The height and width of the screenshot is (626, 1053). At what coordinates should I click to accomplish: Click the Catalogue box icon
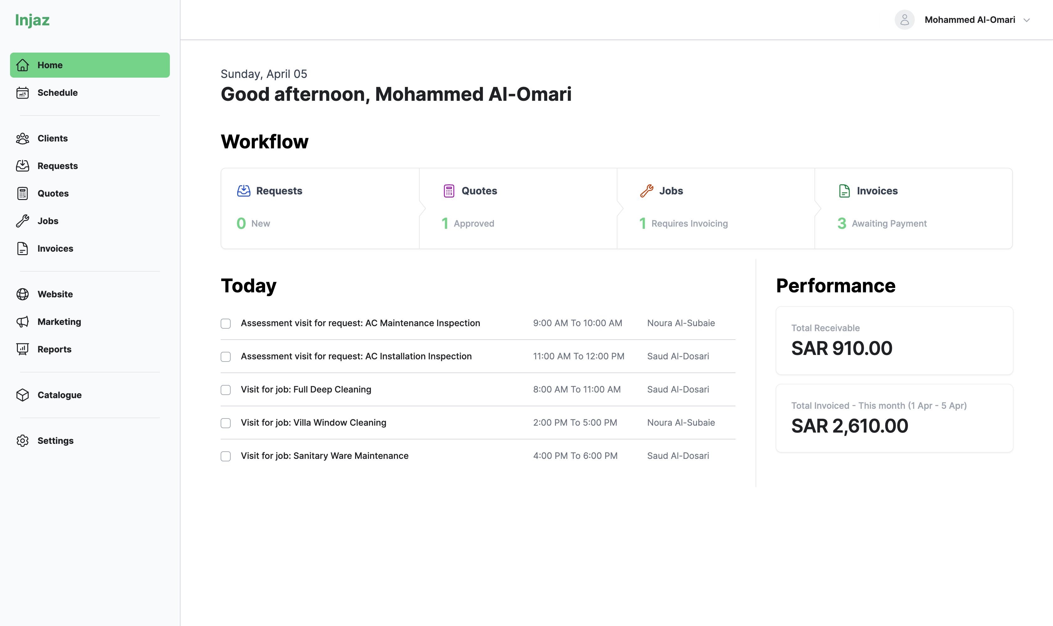(22, 395)
